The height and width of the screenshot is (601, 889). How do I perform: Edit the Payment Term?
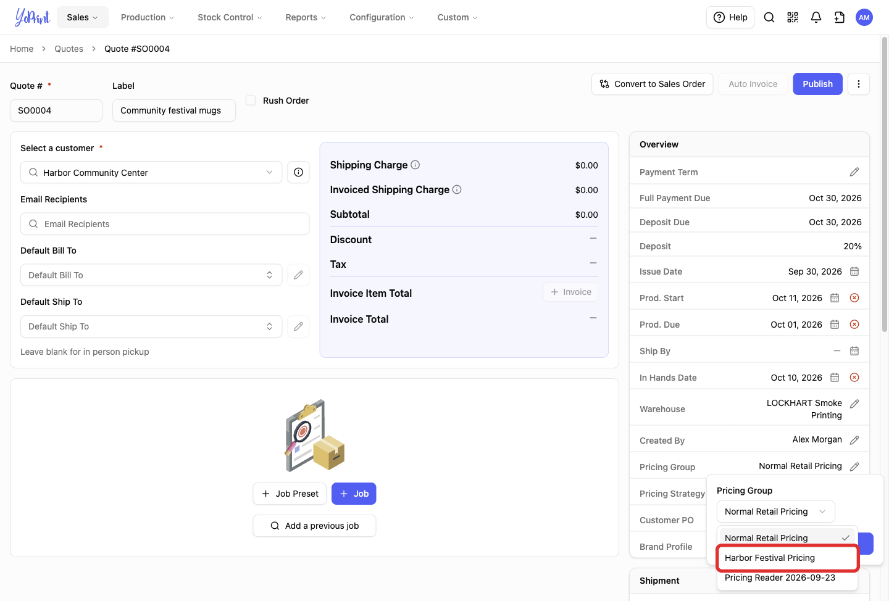[854, 172]
